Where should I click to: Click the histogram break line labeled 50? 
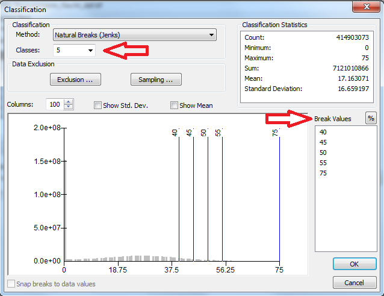coord(208,199)
